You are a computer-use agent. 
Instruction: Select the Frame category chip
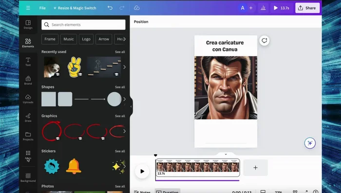tap(50, 39)
